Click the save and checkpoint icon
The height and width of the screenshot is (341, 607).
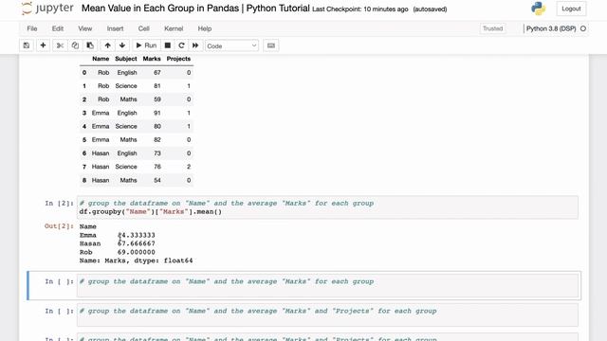[x=27, y=45]
